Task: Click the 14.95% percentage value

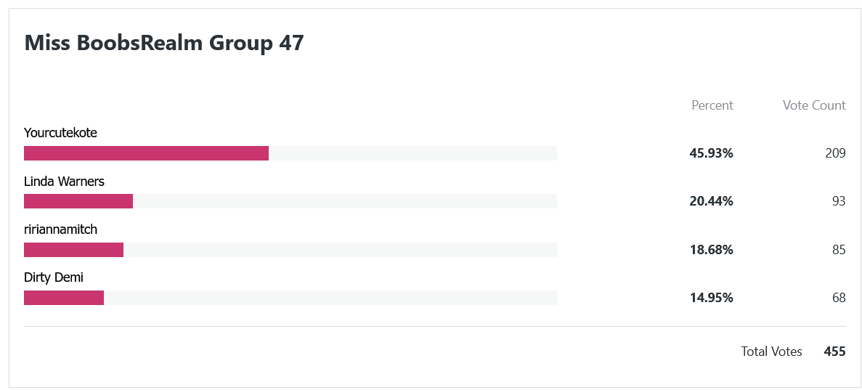Action: [x=712, y=298]
